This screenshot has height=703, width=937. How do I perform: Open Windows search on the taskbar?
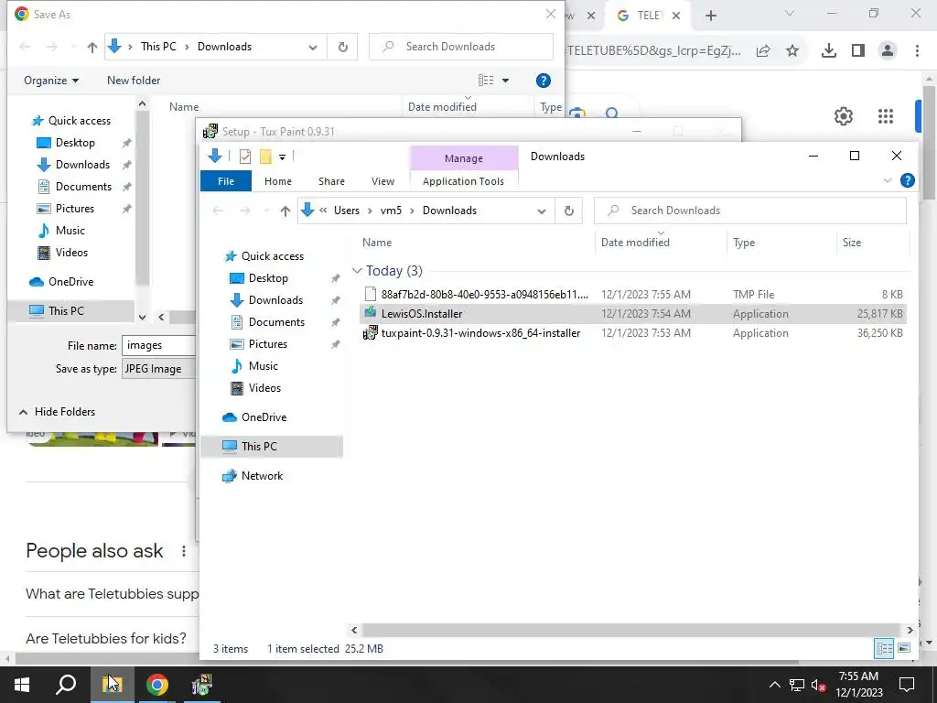tap(66, 685)
